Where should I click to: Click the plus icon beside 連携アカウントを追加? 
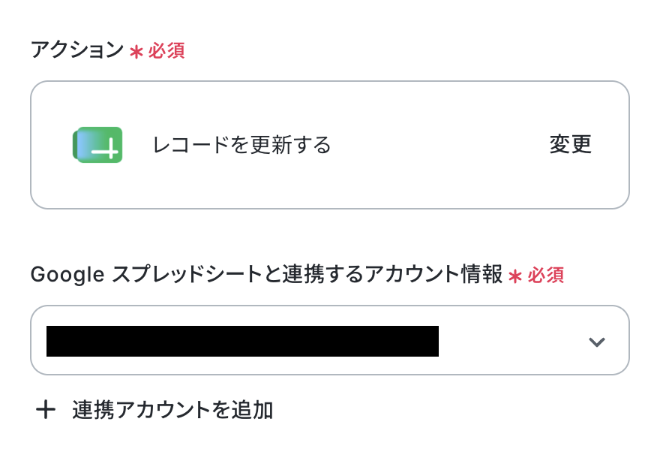(46, 410)
